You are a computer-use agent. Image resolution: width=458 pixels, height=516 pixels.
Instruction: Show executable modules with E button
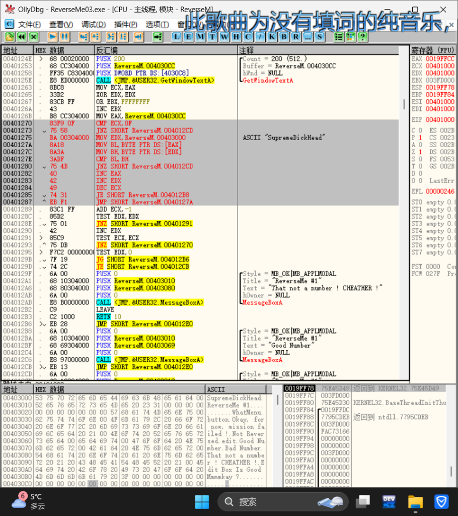pyautogui.click(x=189, y=37)
